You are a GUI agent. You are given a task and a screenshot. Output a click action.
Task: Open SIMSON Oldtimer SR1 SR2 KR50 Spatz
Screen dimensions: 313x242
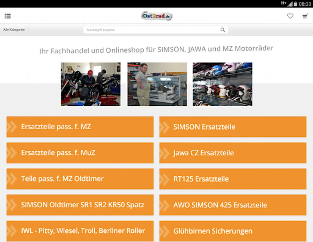(x=80, y=205)
